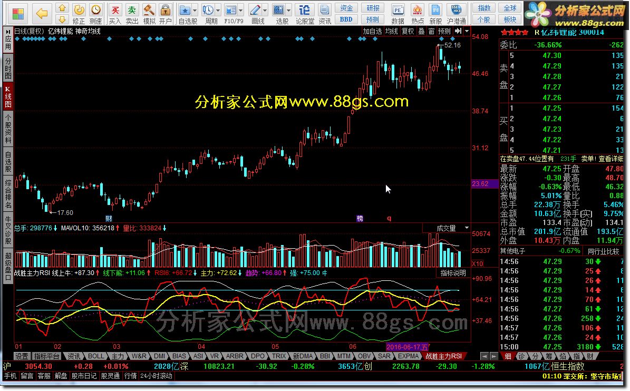Select the W&R indicator tab
This screenshot has width=630, height=391.
coord(139,356)
